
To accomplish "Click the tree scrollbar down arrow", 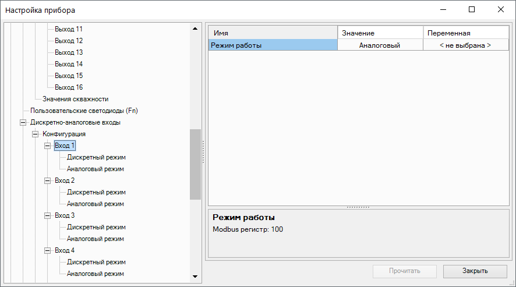I will point(195,277).
